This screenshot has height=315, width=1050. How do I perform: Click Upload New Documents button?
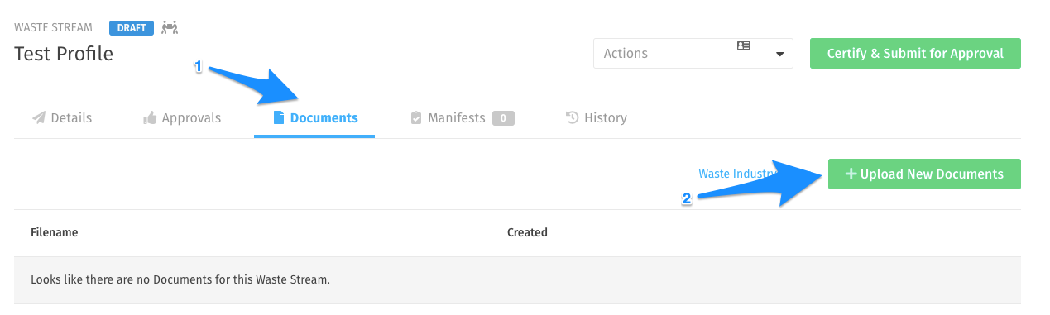(x=924, y=174)
